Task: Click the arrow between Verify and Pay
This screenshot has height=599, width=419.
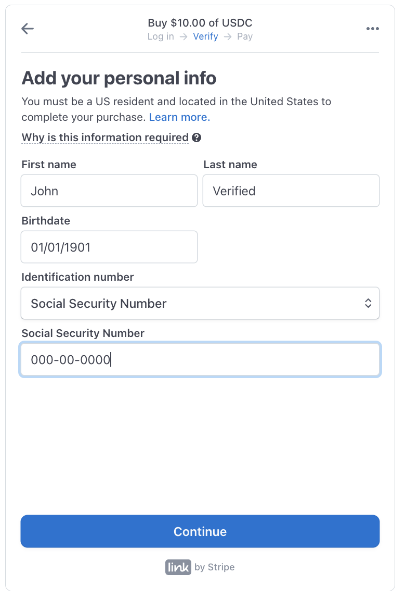Action: point(227,36)
